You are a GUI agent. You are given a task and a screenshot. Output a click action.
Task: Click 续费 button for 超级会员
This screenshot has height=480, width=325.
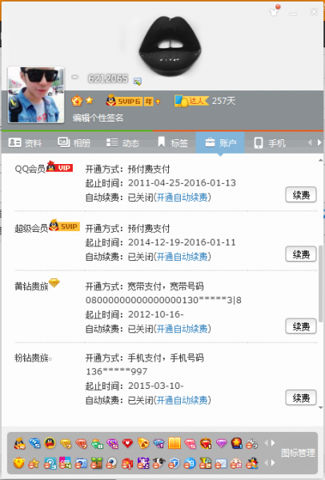point(301,254)
